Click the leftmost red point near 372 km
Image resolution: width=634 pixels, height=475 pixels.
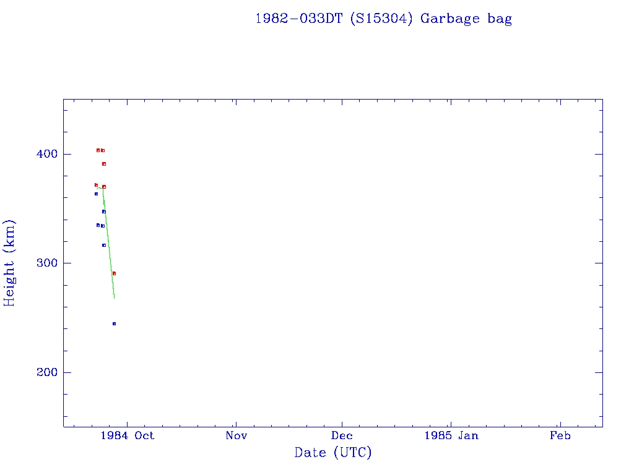pos(96,185)
